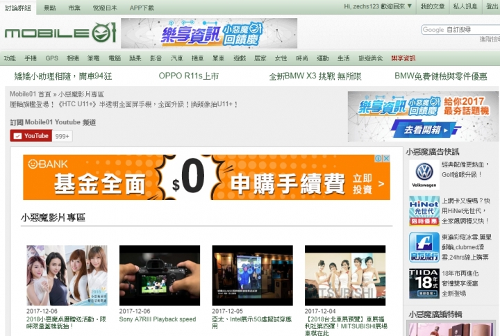The width and height of the screenshot is (500, 336).
Task: Click 小惡魔影片專區 breadcrumb link
Action: click(81, 94)
